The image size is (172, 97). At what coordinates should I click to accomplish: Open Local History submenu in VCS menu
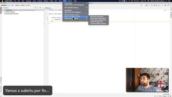coord(76,3)
